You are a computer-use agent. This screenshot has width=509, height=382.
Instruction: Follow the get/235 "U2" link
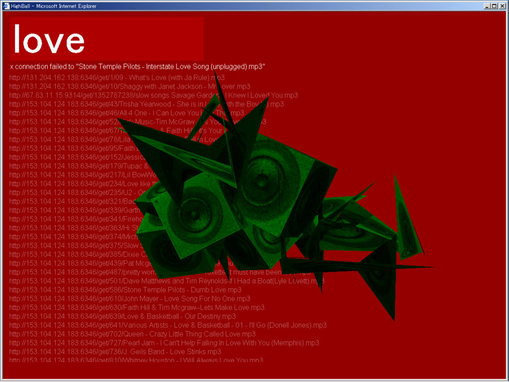coord(77,192)
